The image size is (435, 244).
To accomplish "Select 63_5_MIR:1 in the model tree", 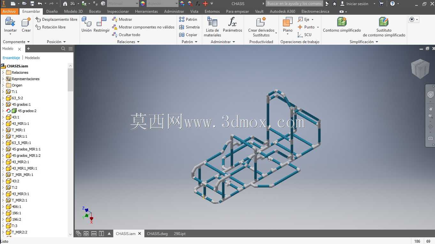I will pyautogui.click(x=21, y=143).
